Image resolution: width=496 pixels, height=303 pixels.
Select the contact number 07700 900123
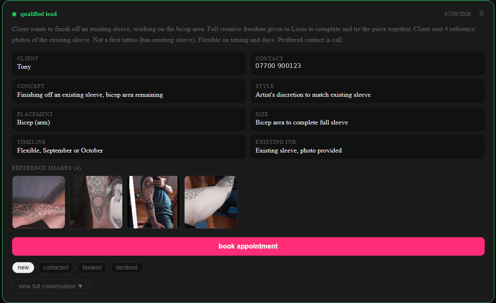point(278,66)
